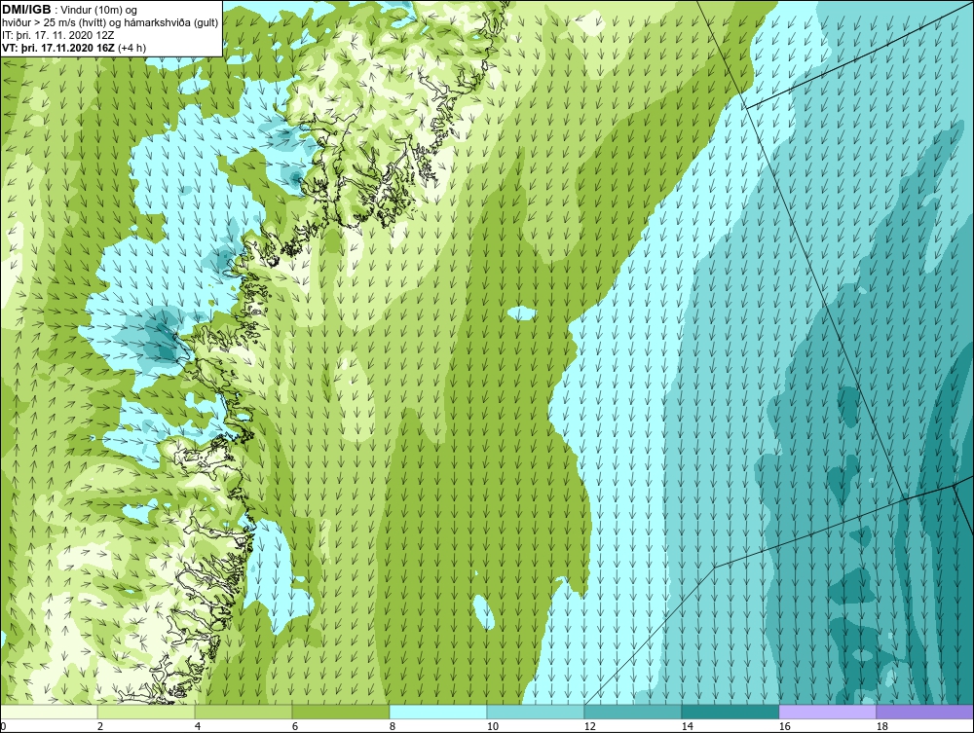Screen dimensions: 974x733
Task: Click the legend label '4'
Action: tap(198, 726)
